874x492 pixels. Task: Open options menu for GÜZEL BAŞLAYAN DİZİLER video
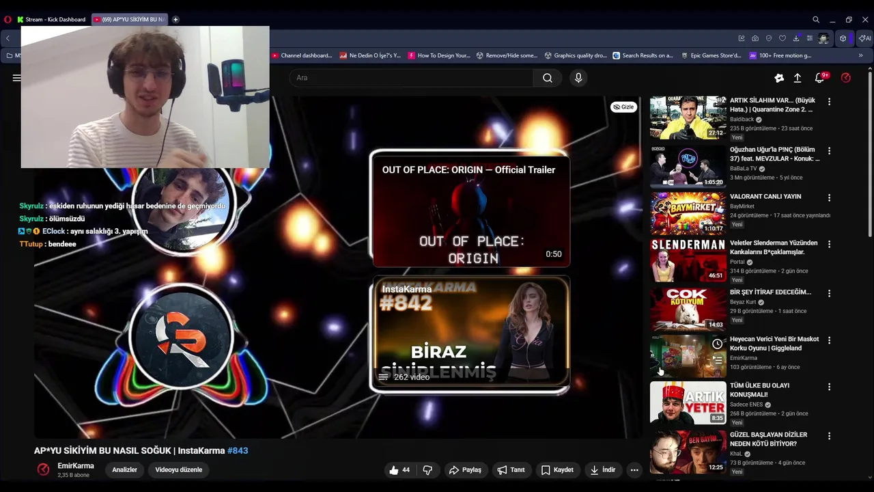coord(829,436)
